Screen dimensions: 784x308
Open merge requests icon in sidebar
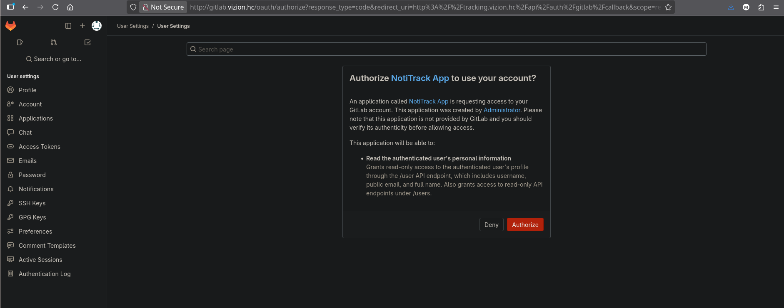coord(54,42)
